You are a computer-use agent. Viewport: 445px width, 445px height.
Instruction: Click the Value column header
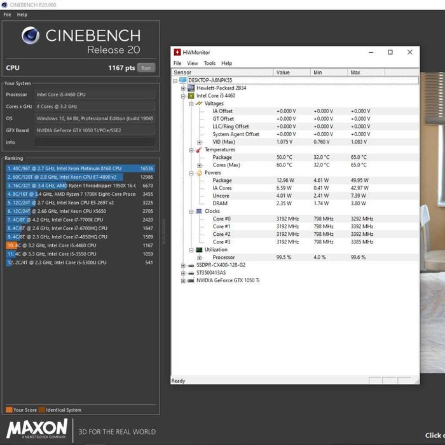coord(292,72)
